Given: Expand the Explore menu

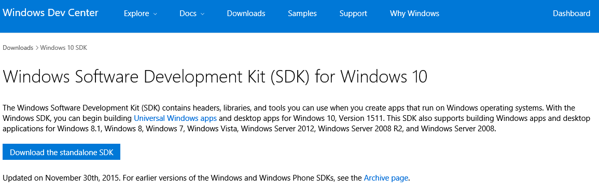Looking at the screenshot, I should [140, 13].
